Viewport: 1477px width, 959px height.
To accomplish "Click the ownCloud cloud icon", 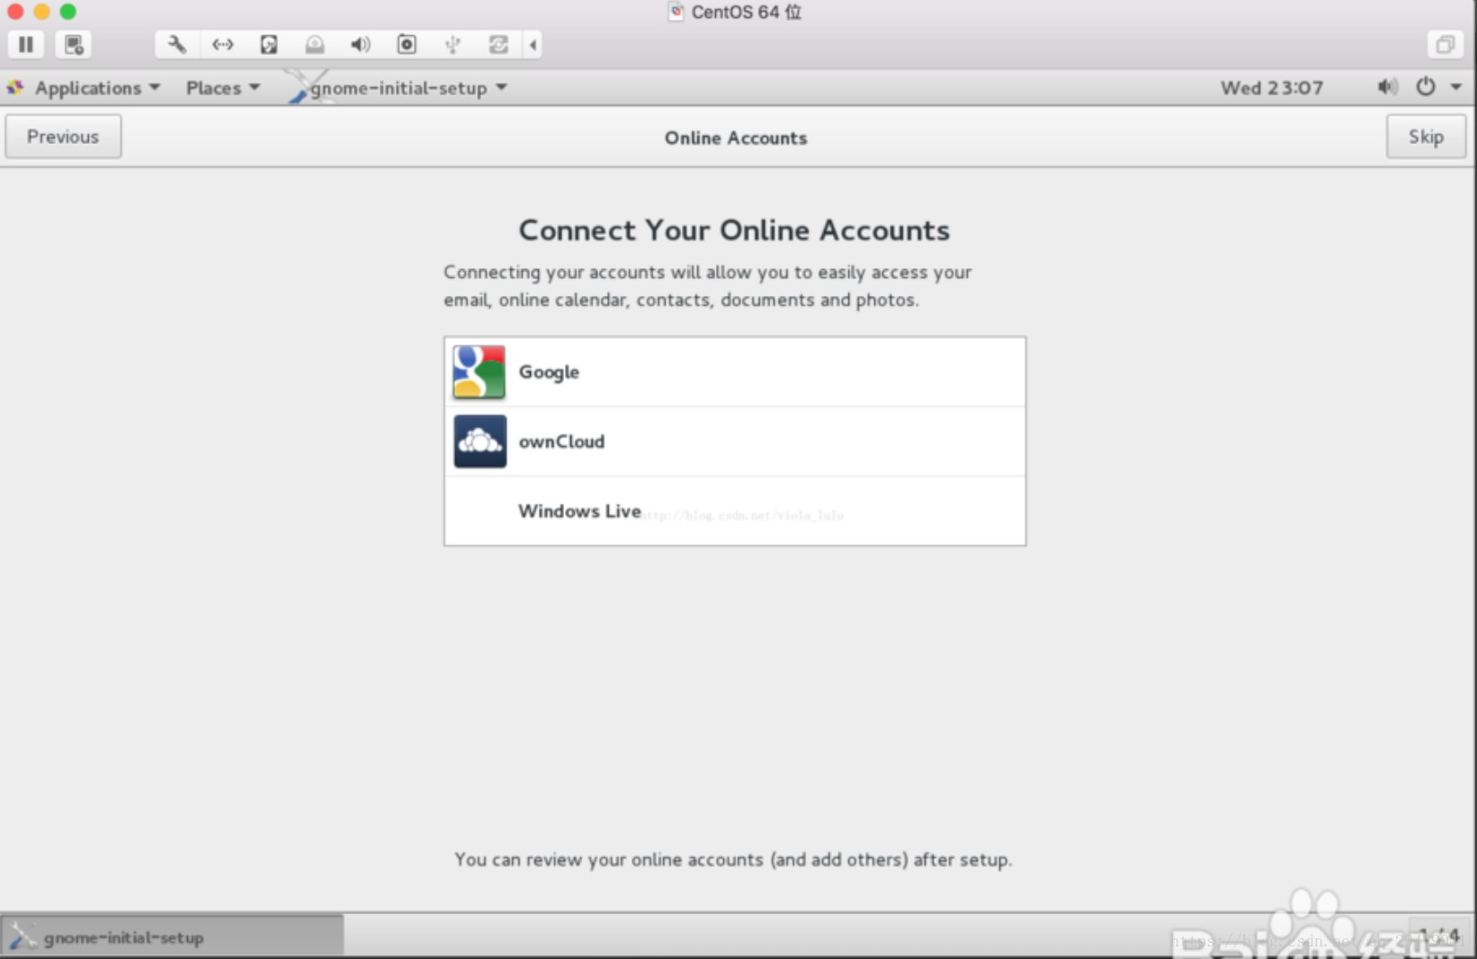I will coord(479,441).
